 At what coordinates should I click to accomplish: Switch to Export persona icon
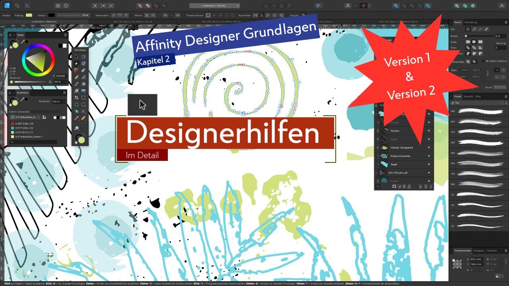click(x=27, y=6)
